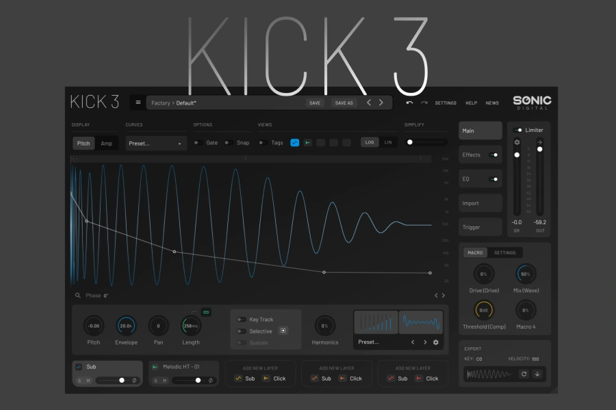Image resolution: width=616 pixels, height=410 pixels.
Task: Open the hamburger preset menu
Action: click(138, 102)
